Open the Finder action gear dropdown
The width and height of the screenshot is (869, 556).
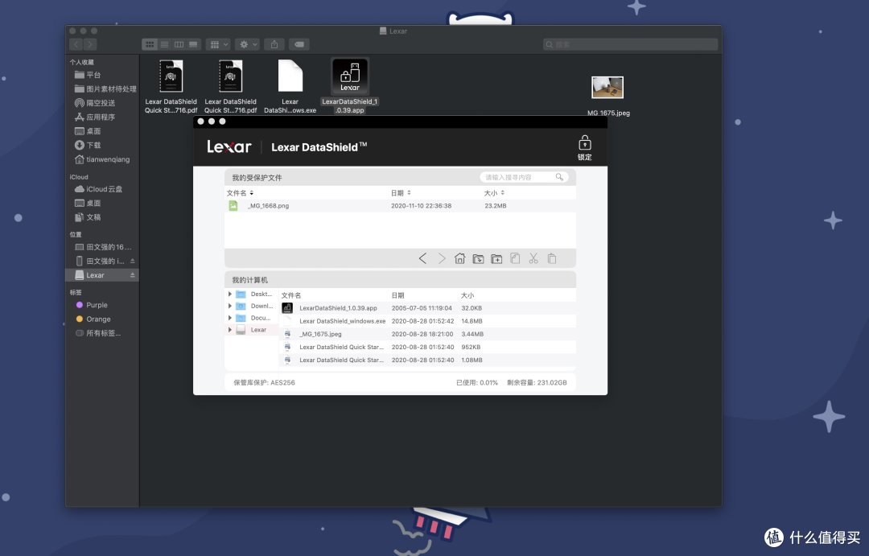(247, 44)
